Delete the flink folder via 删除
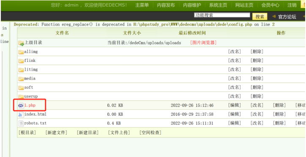Viewport: 306px width, 157px height. [x=257, y=61]
